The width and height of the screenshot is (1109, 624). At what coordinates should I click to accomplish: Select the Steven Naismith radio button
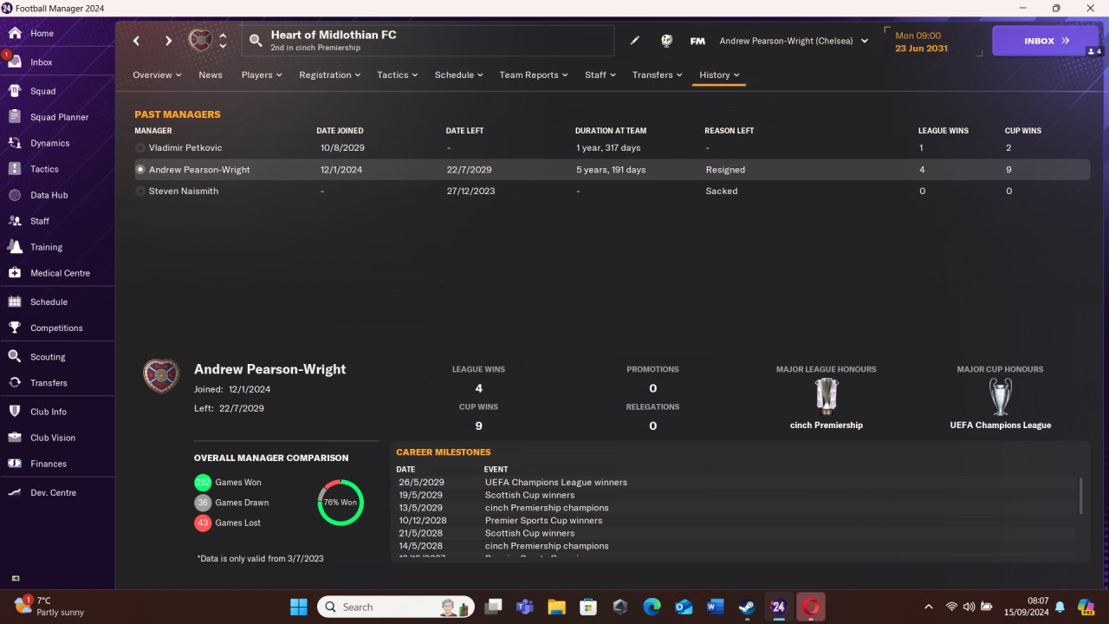click(140, 191)
